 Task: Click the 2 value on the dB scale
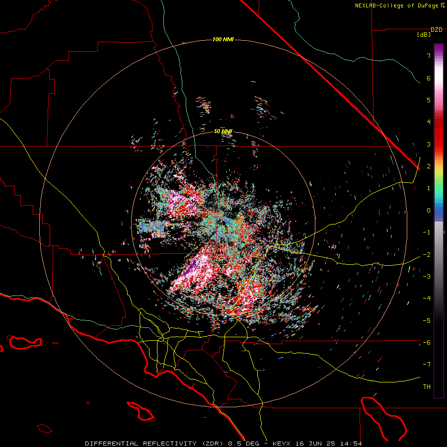[x=429, y=166]
